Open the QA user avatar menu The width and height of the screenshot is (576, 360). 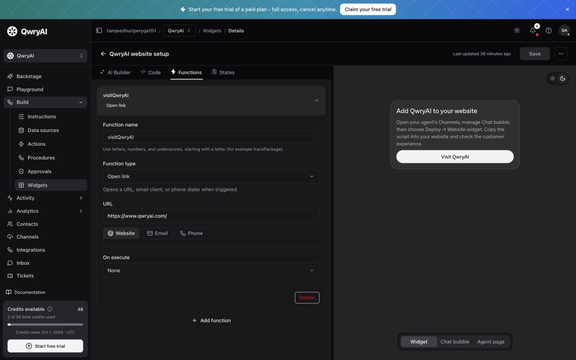564,31
